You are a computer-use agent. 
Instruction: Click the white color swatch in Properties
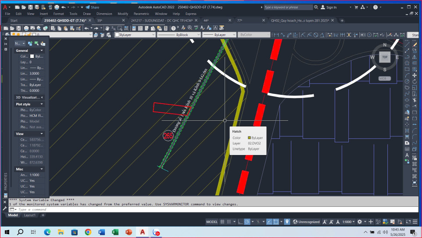pyautogui.click(x=31, y=56)
